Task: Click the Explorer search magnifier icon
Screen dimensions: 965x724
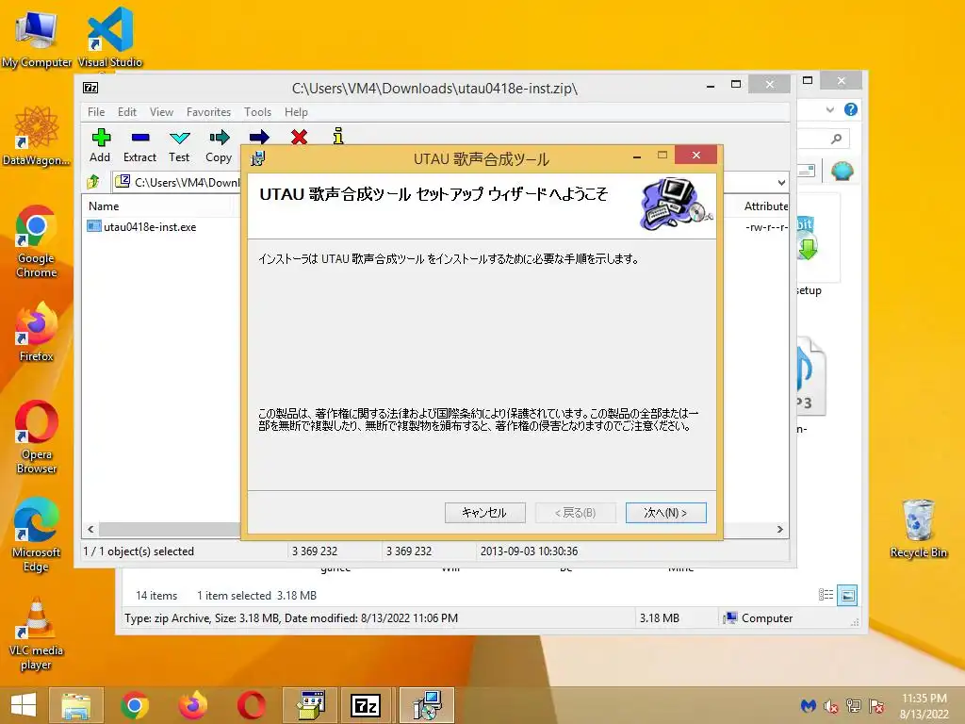Action: (x=836, y=140)
